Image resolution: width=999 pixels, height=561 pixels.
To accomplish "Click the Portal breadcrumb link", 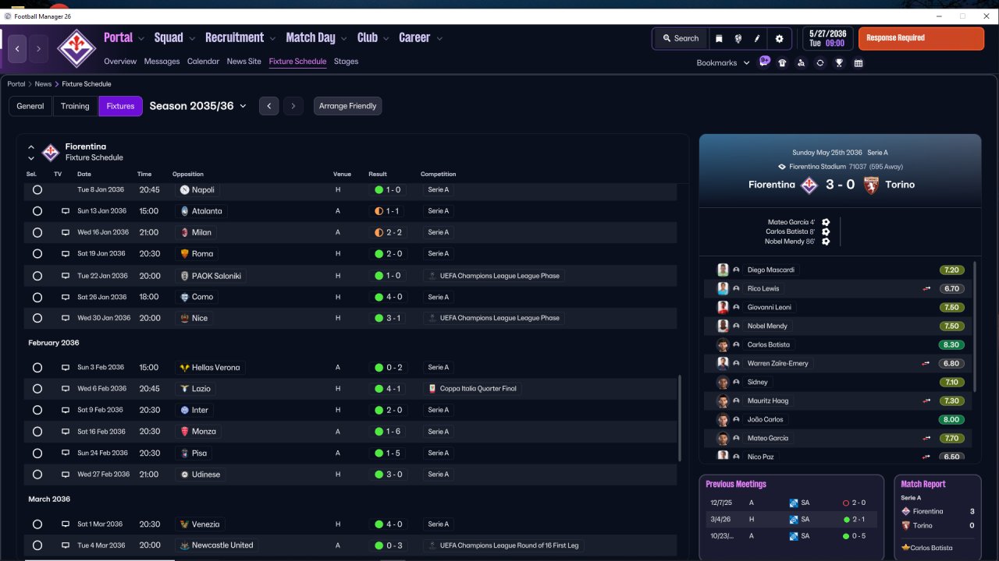I will coord(16,84).
